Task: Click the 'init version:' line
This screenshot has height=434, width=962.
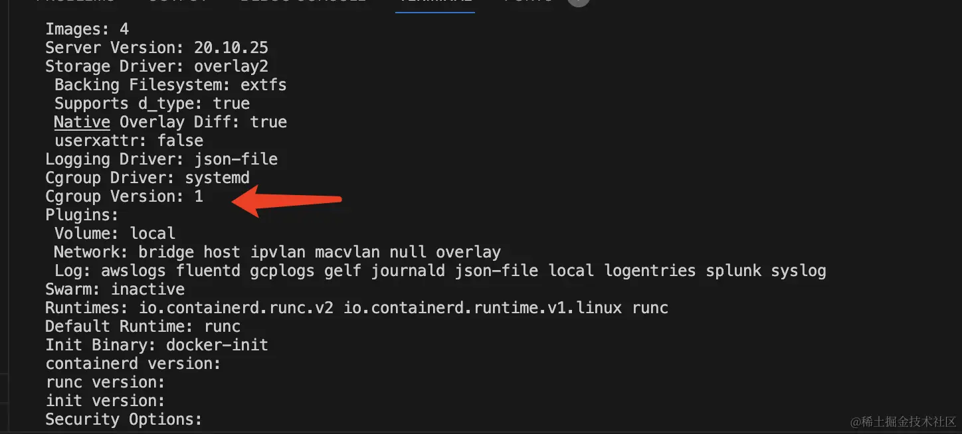Action: click(x=105, y=401)
